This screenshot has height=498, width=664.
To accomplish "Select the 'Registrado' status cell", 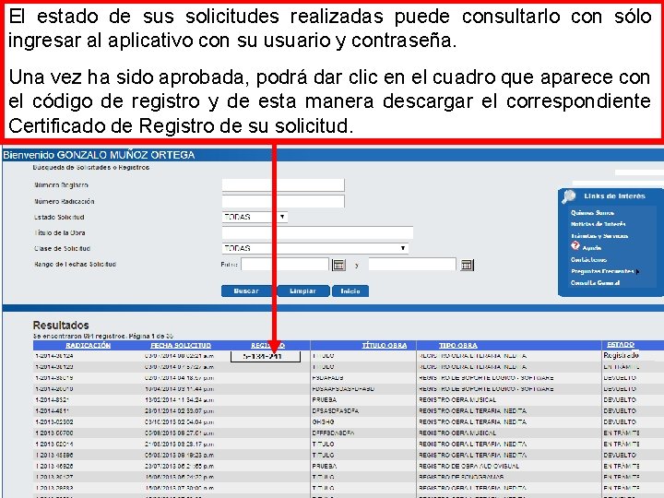I will click(622, 355).
